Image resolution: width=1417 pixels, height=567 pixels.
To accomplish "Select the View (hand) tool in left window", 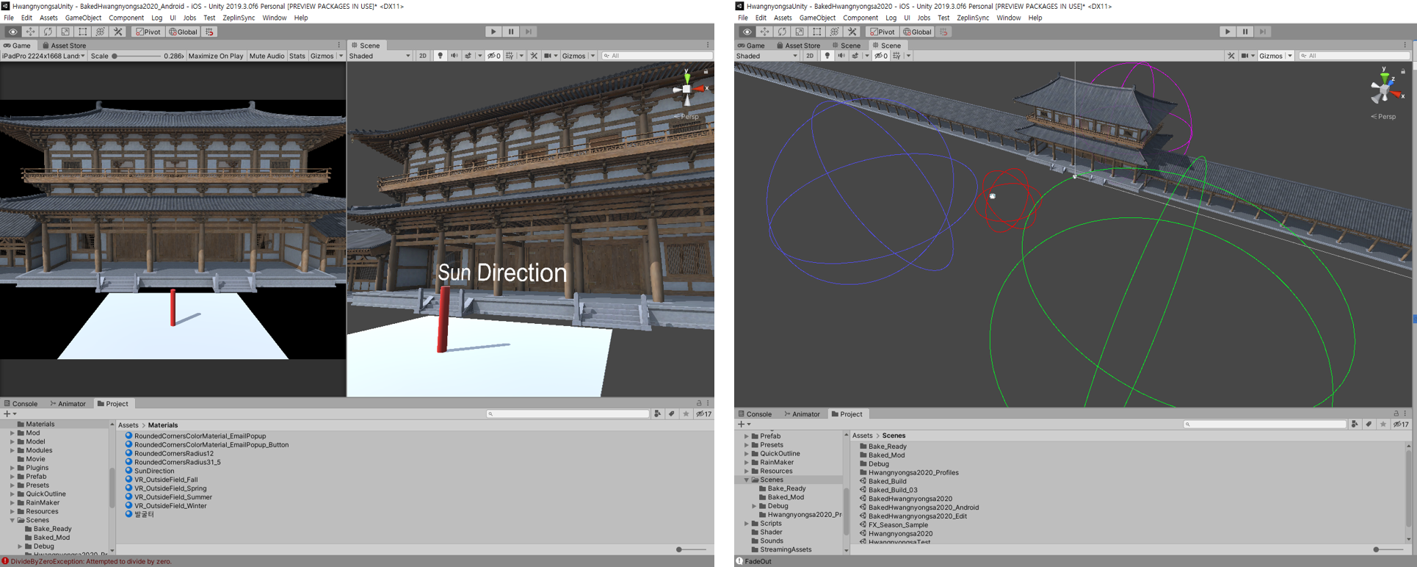I will click(x=12, y=32).
